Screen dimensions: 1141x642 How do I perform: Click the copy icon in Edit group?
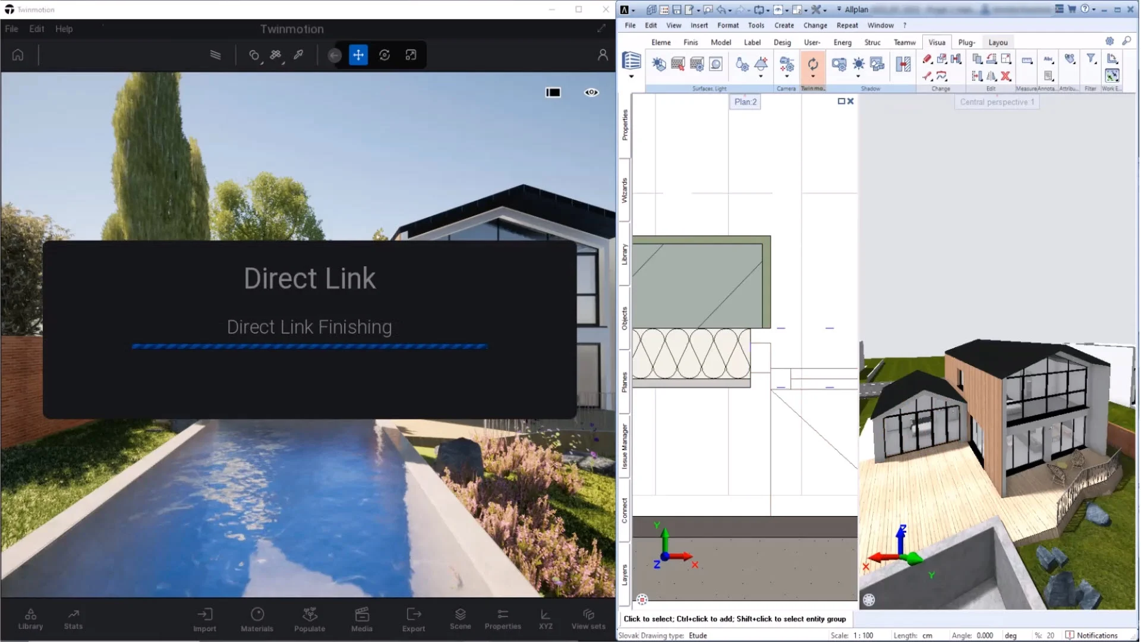click(x=977, y=58)
